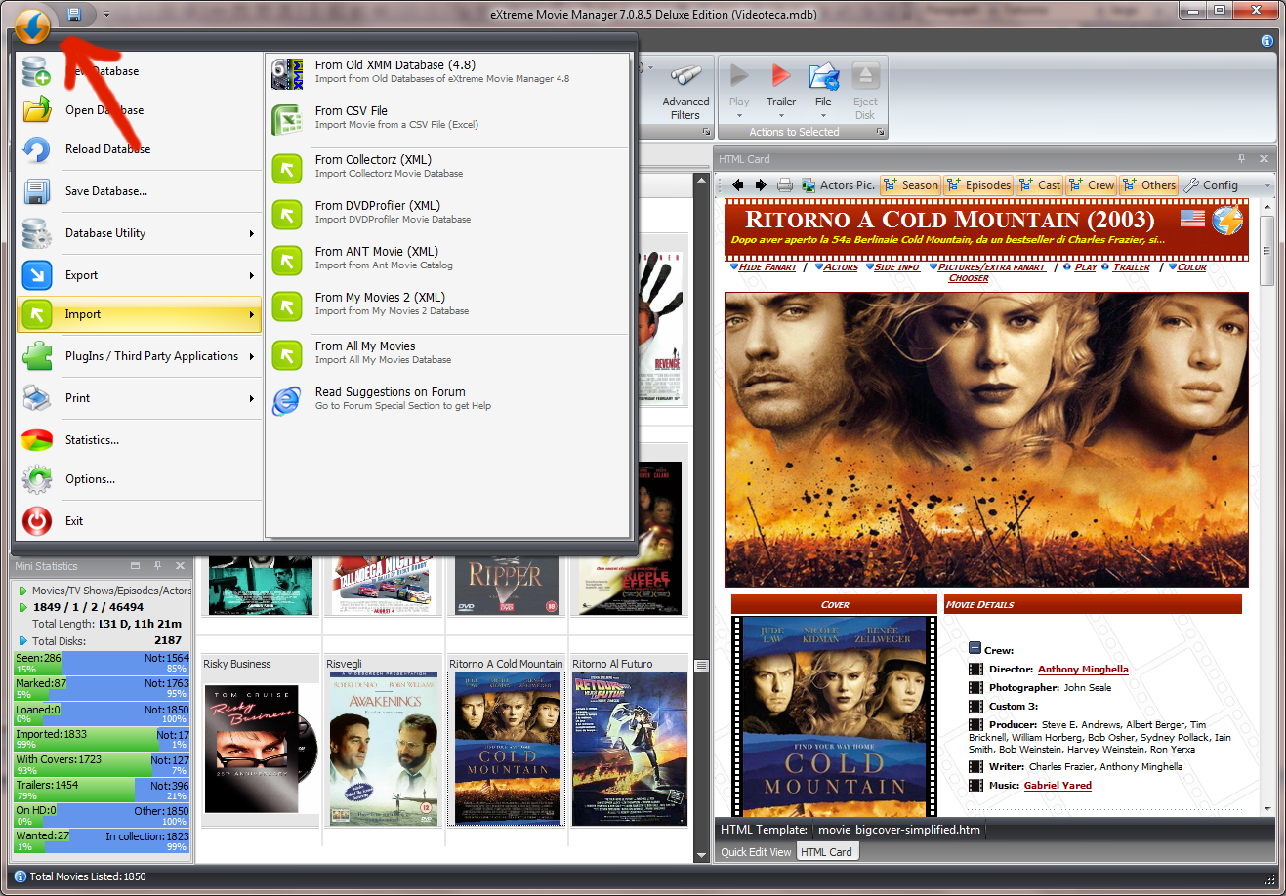Toggle the Others button in HTML Card toolbar
This screenshot has height=896, width=1286.
pos(1149,184)
